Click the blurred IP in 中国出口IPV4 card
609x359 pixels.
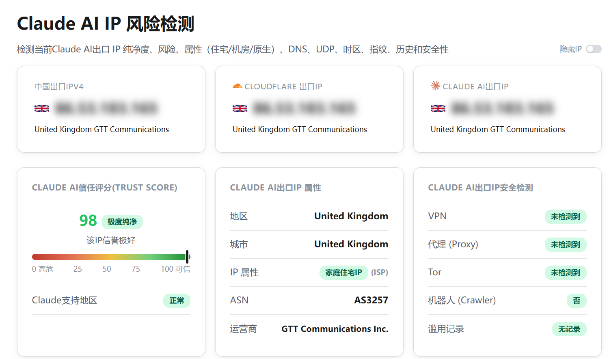106,108
